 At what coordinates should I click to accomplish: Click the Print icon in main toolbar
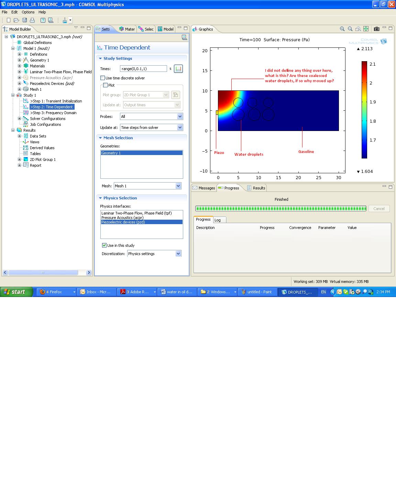pyautogui.click(x=32, y=20)
